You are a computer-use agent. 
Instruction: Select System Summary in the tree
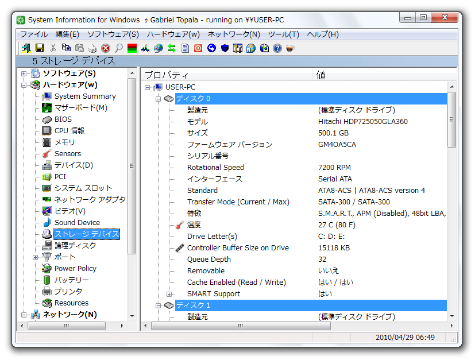(85, 96)
